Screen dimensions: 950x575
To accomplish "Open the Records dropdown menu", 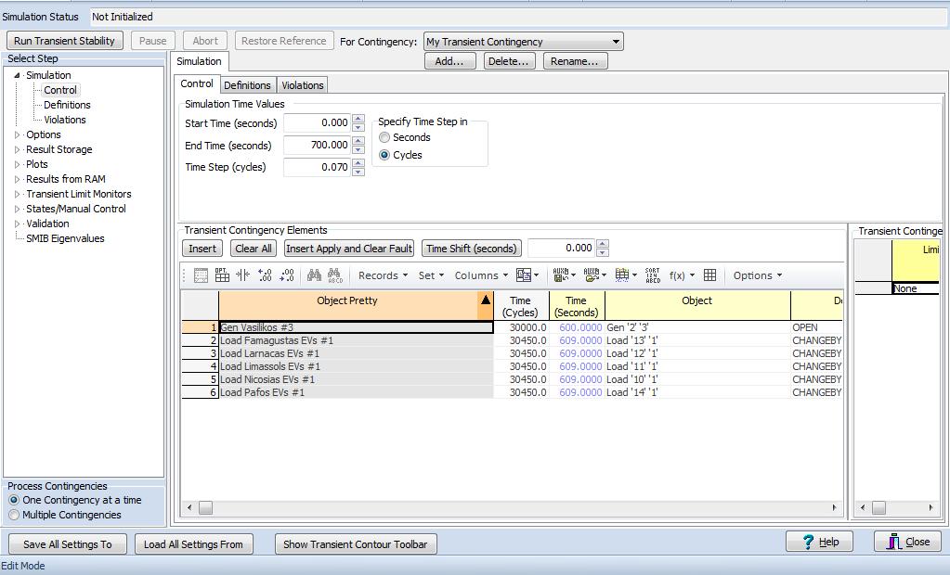I will 383,275.
